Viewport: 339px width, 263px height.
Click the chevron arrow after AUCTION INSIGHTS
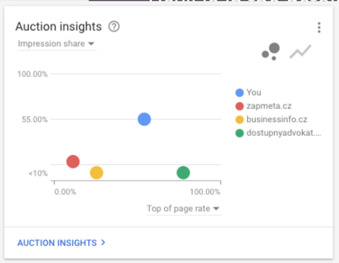(103, 243)
